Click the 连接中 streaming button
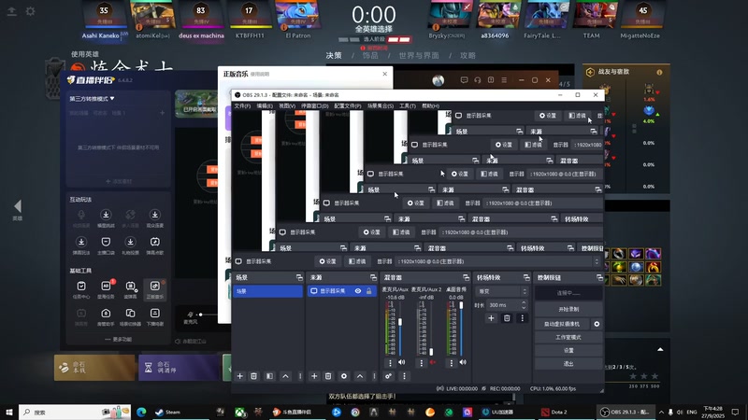 [x=568, y=293]
